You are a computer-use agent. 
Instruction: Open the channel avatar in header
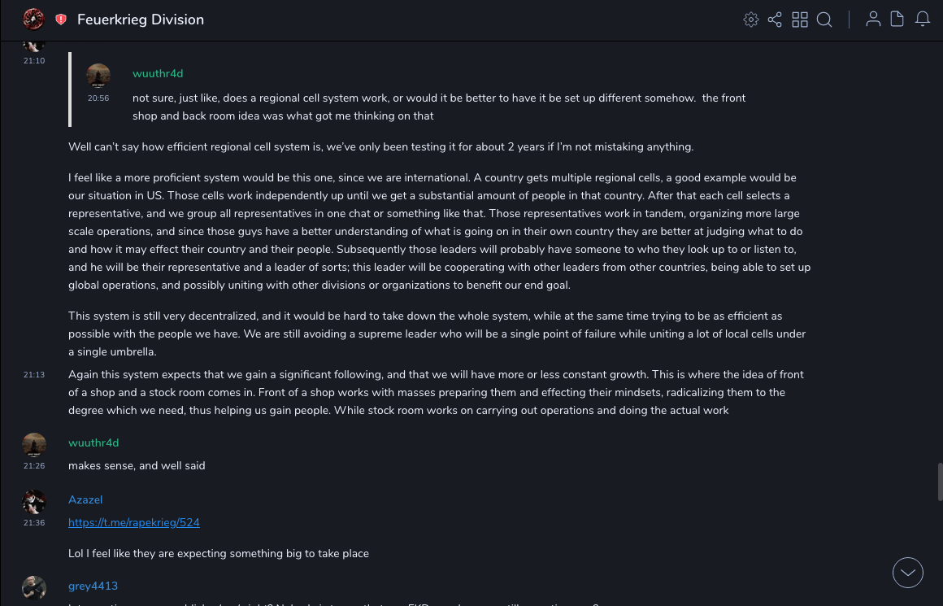click(x=33, y=19)
